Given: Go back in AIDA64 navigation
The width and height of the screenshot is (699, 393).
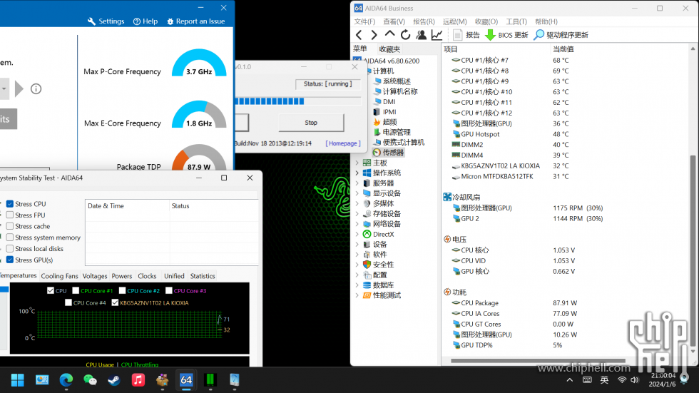Looking at the screenshot, I should (x=359, y=35).
